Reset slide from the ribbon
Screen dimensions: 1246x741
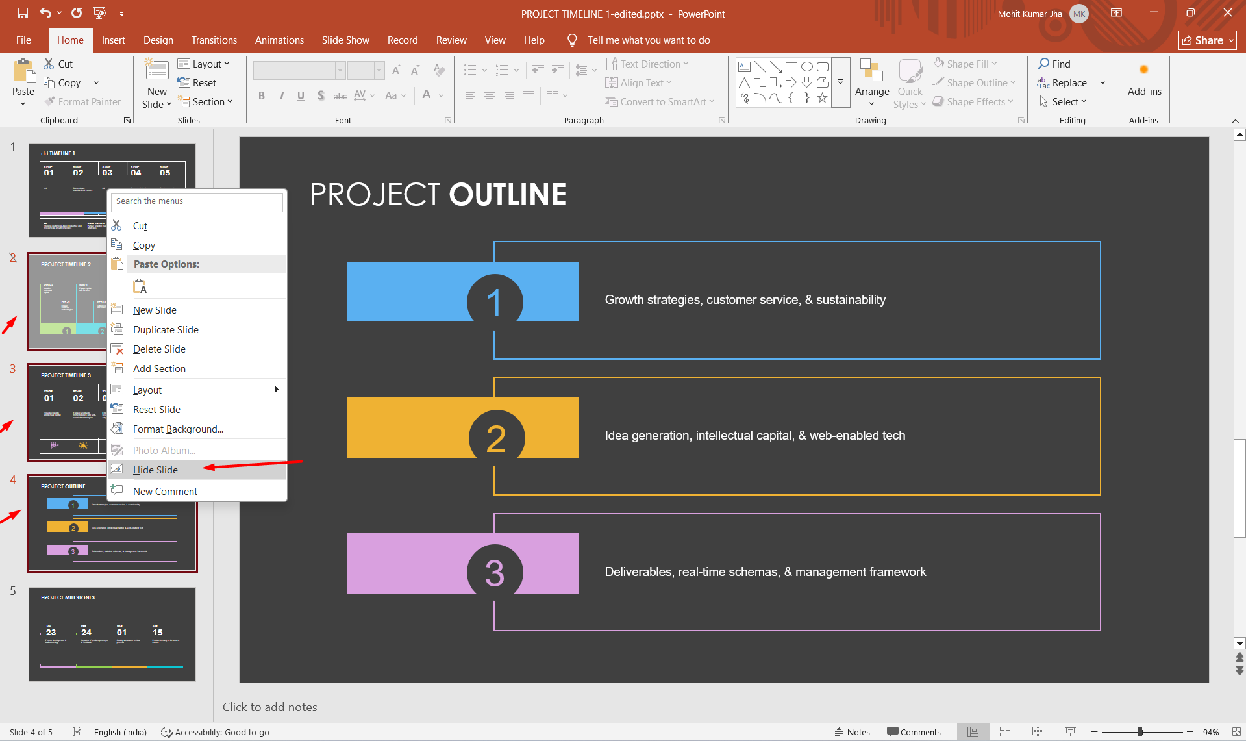pyautogui.click(x=197, y=82)
